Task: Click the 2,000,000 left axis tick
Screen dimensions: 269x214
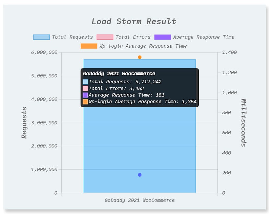Action: (x=44, y=146)
